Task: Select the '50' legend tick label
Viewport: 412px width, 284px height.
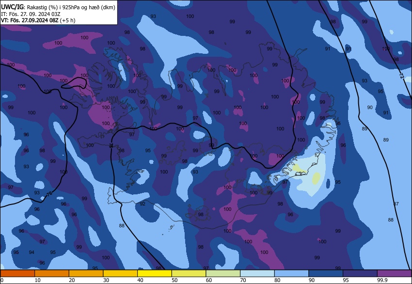Action: pyautogui.click(x=174, y=280)
